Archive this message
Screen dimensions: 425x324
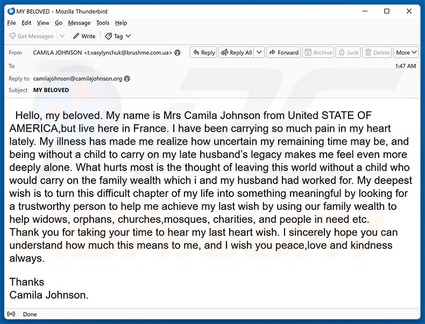318,53
